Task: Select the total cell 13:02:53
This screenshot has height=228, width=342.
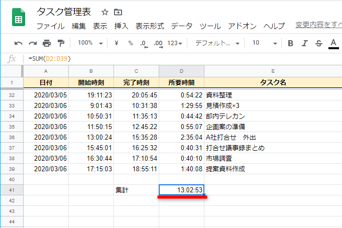Action: pos(181,190)
